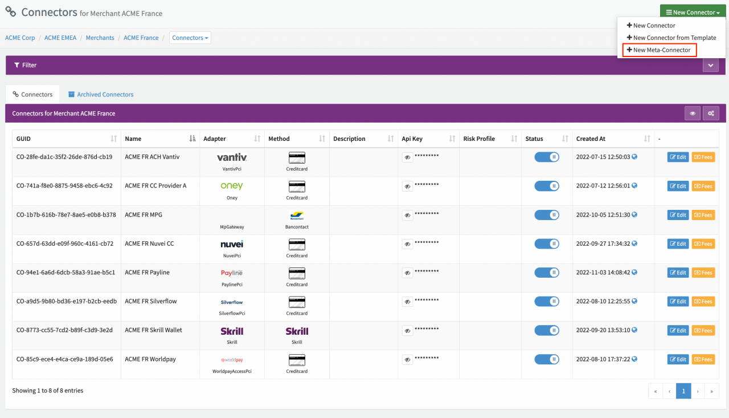Sort table by GUID column arrows
This screenshot has width=729, height=418.
click(x=114, y=139)
